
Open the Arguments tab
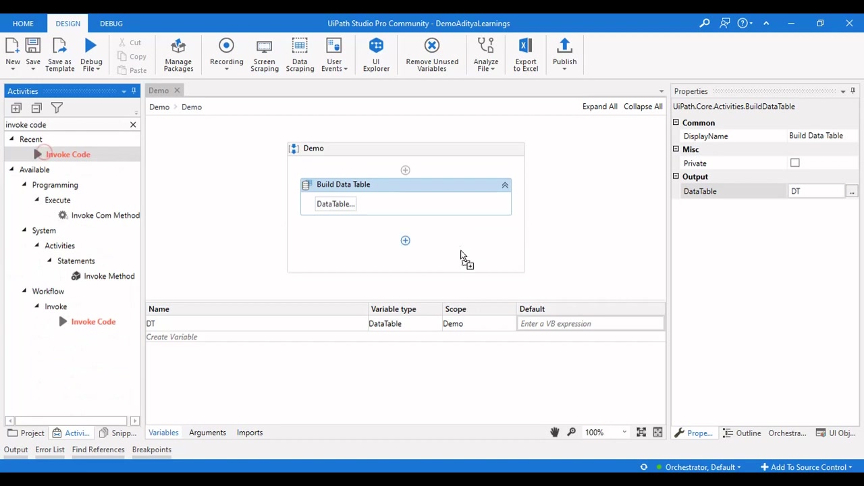point(207,433)
